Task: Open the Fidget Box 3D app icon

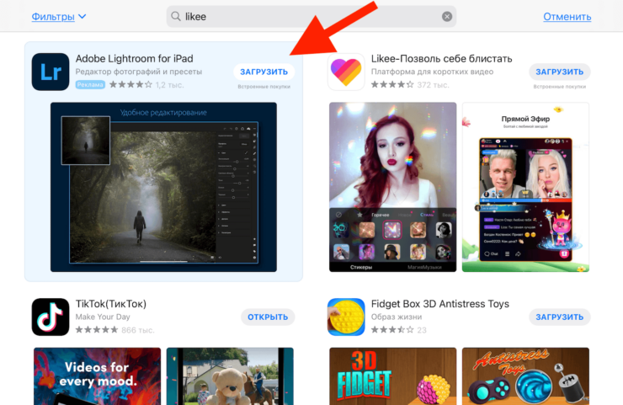Action: (346, 317)
